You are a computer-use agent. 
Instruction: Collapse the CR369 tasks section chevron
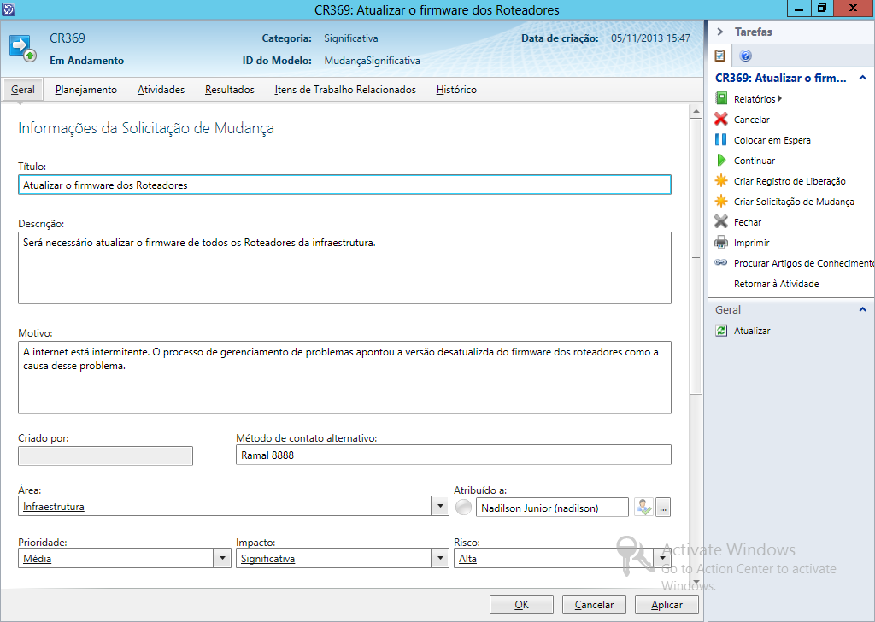click(863, 78)
